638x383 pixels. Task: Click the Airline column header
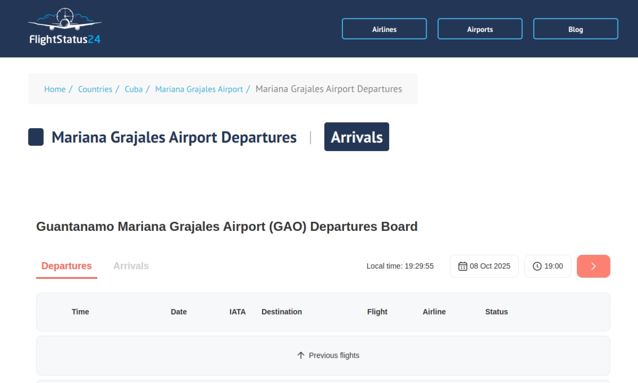pyautogui.click(x=434, y=312)
